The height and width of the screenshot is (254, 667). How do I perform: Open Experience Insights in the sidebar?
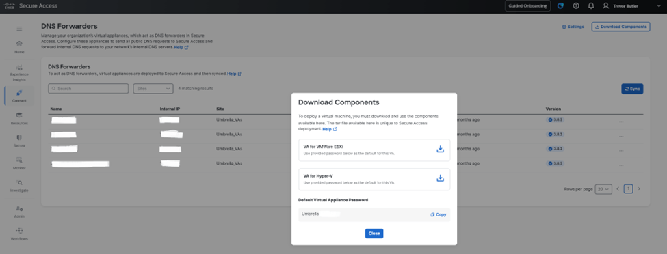pos(19,72)
